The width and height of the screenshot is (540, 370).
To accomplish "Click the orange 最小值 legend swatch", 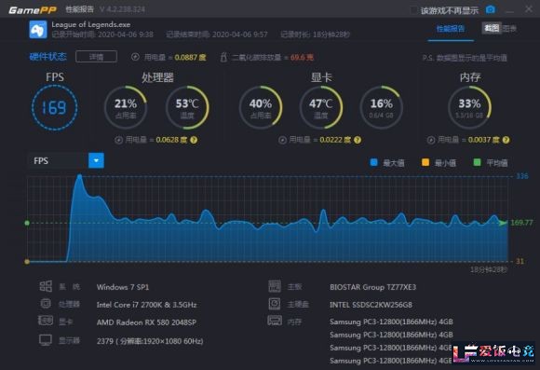I will [425, 162].
